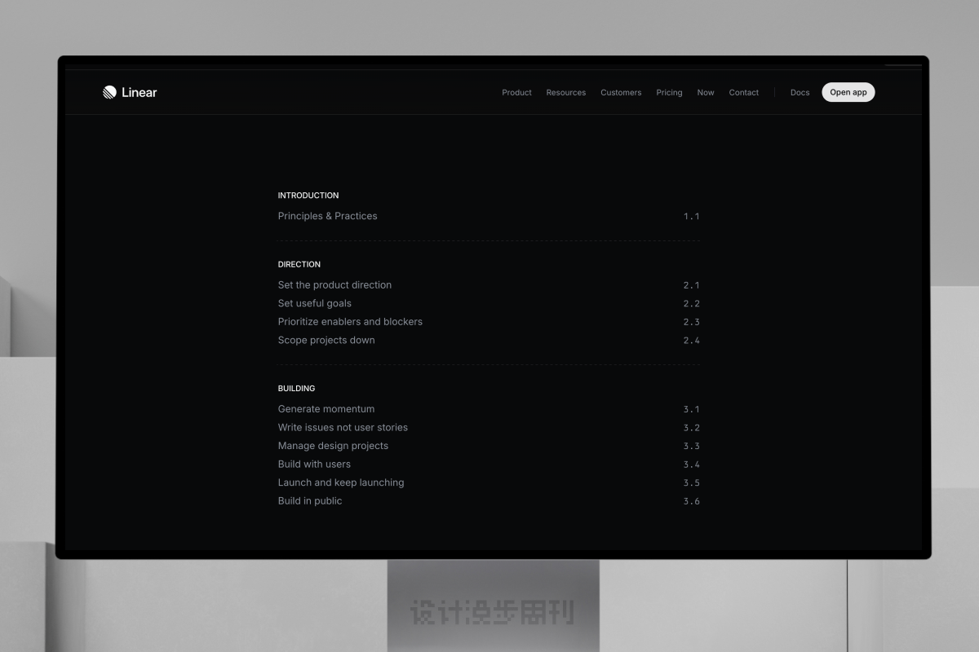Image resolution: width=979 pixels, height=652 pixels.
Task: Open Launch and keep launching
Action: click(489, 482)
